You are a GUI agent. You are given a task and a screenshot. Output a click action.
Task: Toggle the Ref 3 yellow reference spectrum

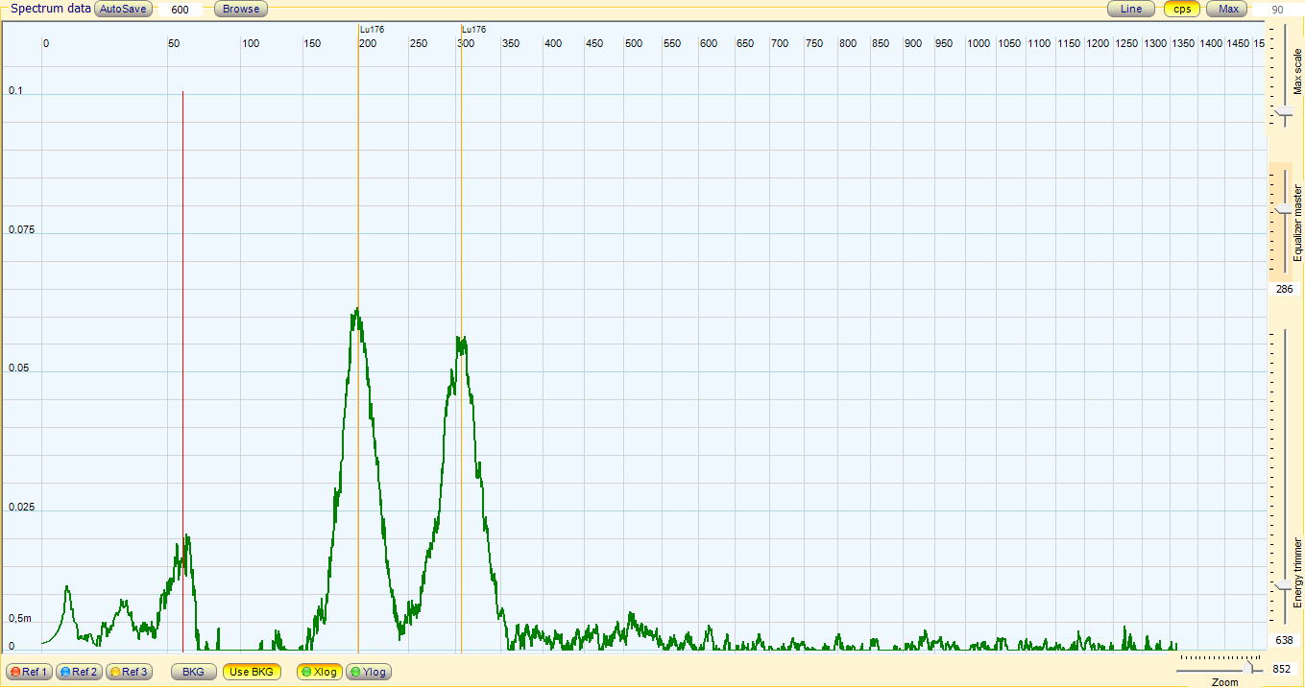click(x=130, y=672)
